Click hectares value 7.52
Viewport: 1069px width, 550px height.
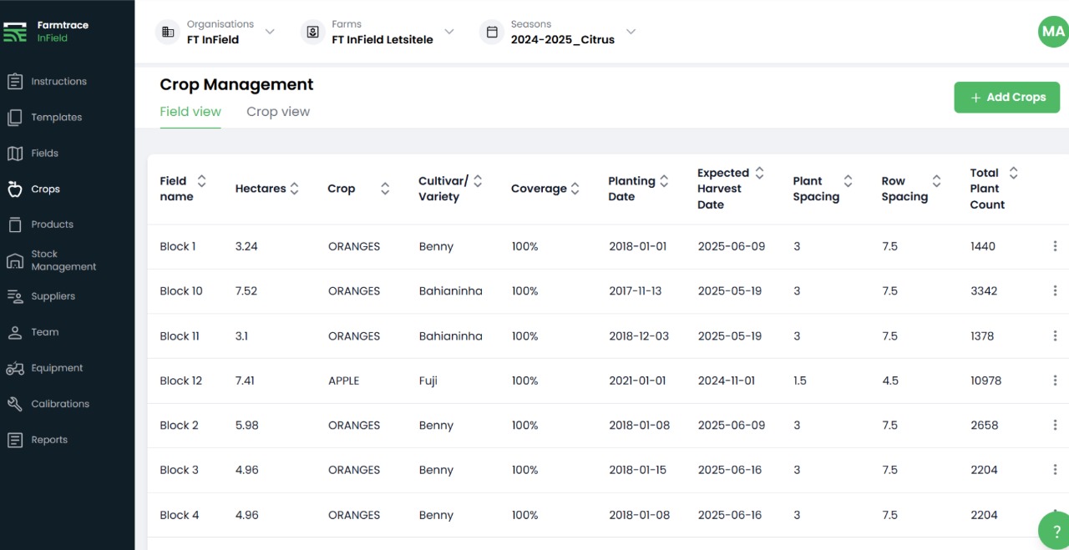[246, 291]
